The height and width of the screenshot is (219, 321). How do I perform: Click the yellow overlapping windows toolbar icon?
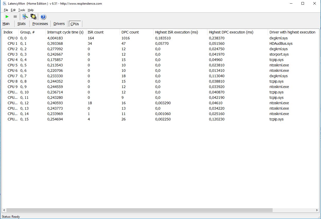tap(33, 17)
